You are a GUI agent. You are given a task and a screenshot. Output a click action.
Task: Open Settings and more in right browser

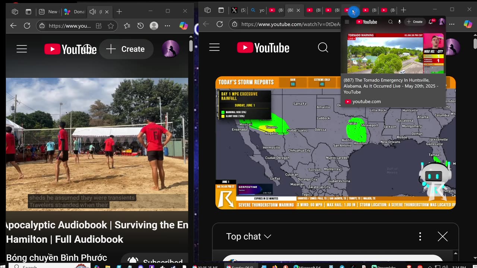click(452, 24)
